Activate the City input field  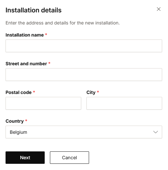(x=124, y=103)
